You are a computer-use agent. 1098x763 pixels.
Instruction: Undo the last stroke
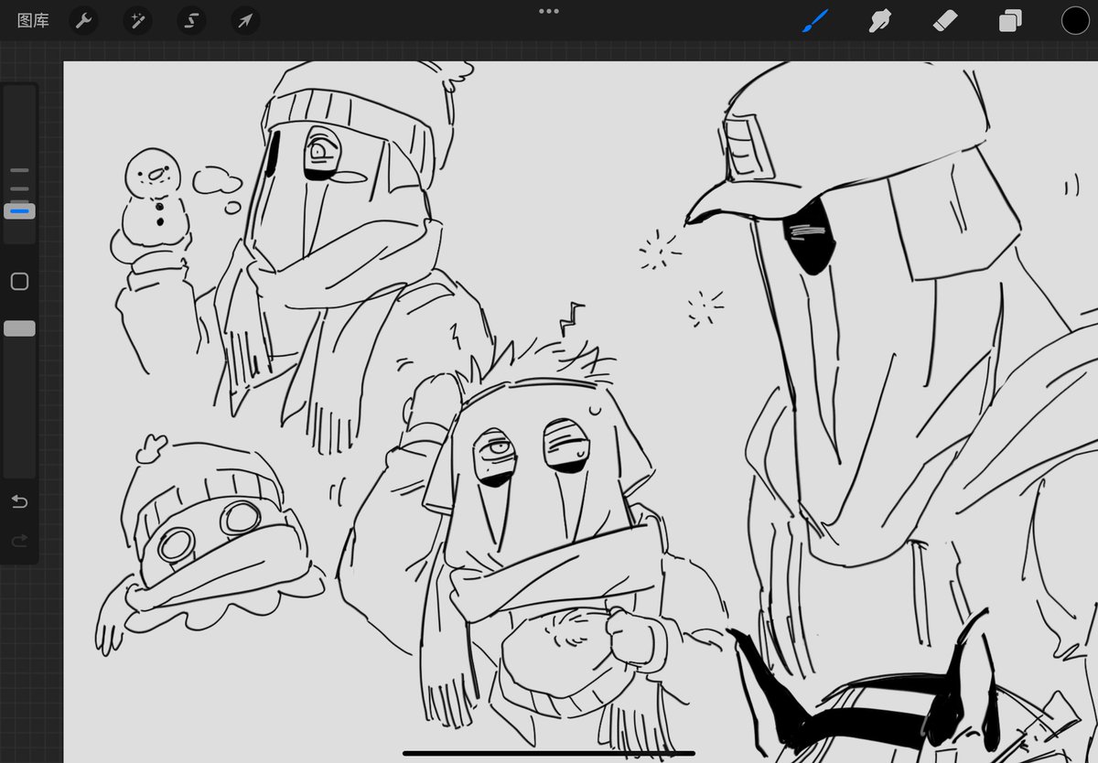(19, 501)
